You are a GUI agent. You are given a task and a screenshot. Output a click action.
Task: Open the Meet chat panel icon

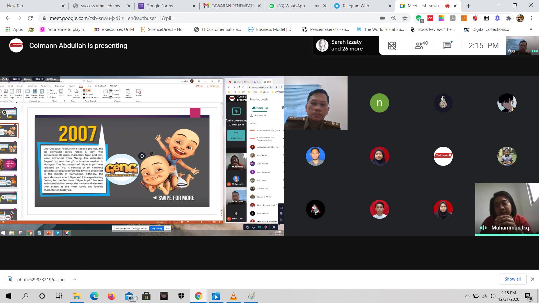[x=447, y=45]
